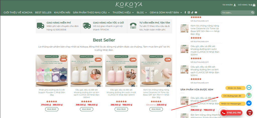Open the Khuyến mãi menu item
The width and height of the screenshot is (257, 118).
[x=62, y=13]
